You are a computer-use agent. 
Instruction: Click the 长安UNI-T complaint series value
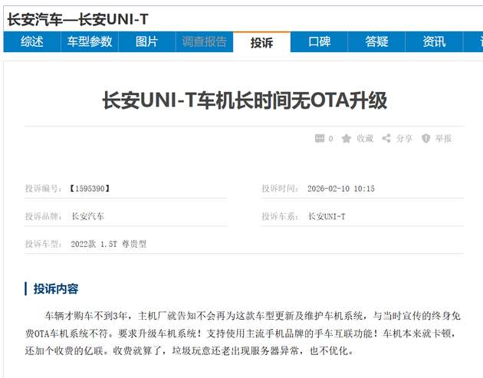pyautogui.click(x=327, y=217)
